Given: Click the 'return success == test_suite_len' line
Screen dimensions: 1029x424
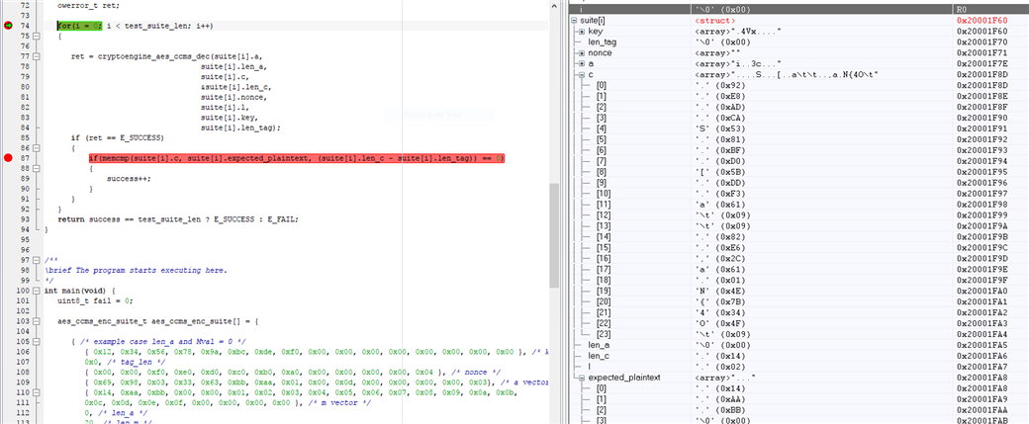Looking at the screenshot, I should (178, 219).
